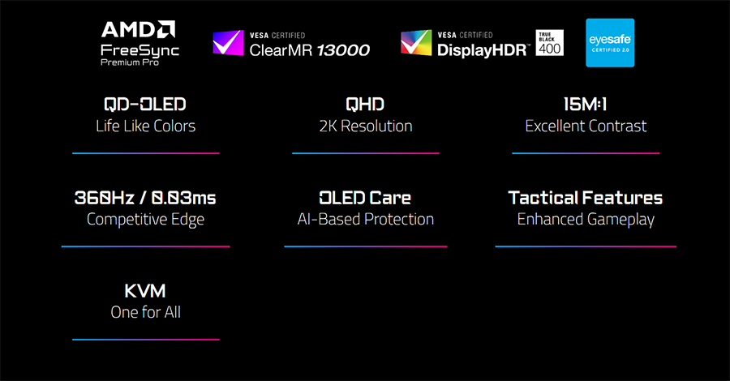Click the Life Like Colors subtitle

[x=145, y=126]
